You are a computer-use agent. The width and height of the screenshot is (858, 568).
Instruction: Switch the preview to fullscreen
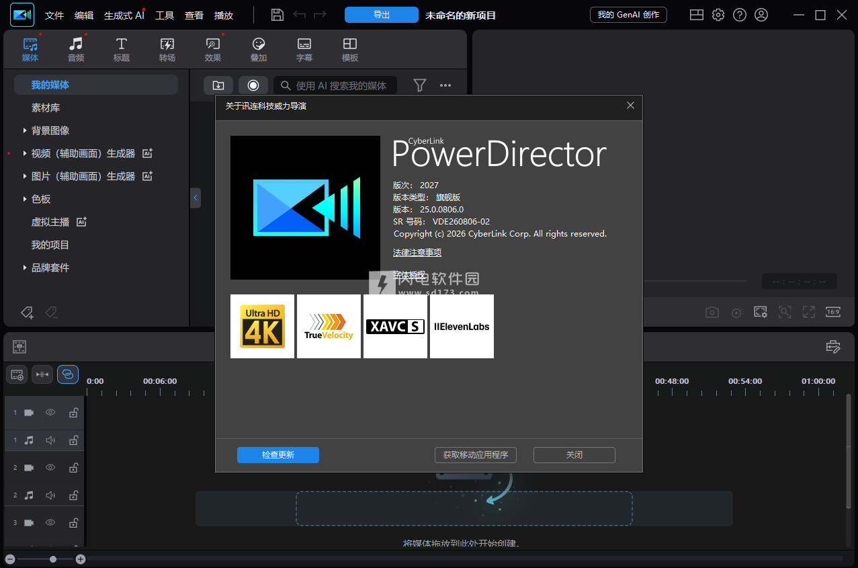click(809, 312)
